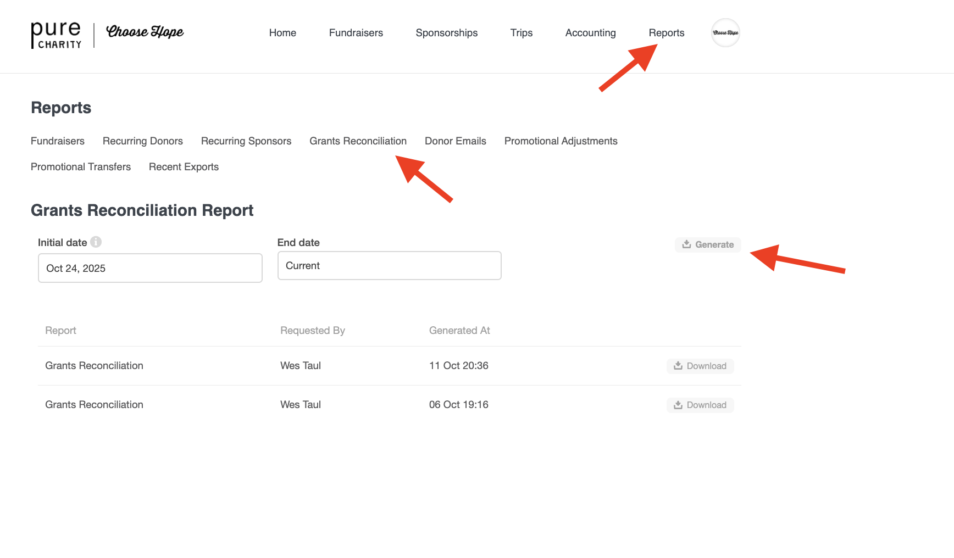Download the 06 Oct 19:16 report
Image resolution: width=954 pixels, height=558 pixels.
click(x=700, y=405)
